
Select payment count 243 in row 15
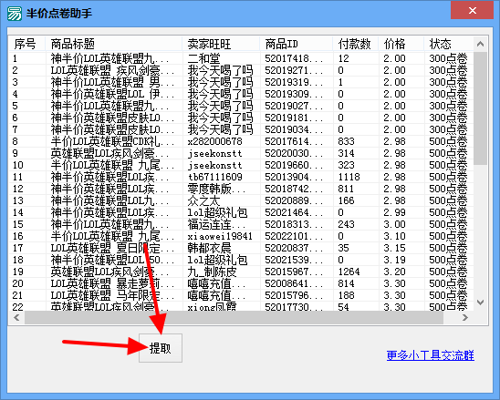pos(347,224)
